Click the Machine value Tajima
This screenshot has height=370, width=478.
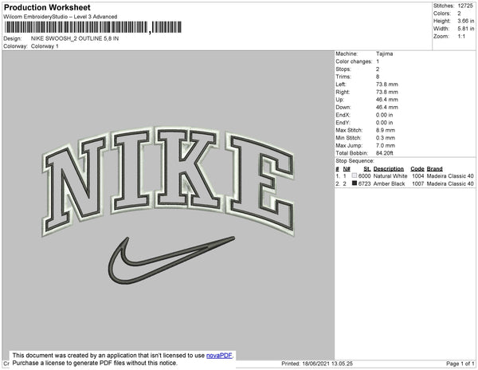385,53
